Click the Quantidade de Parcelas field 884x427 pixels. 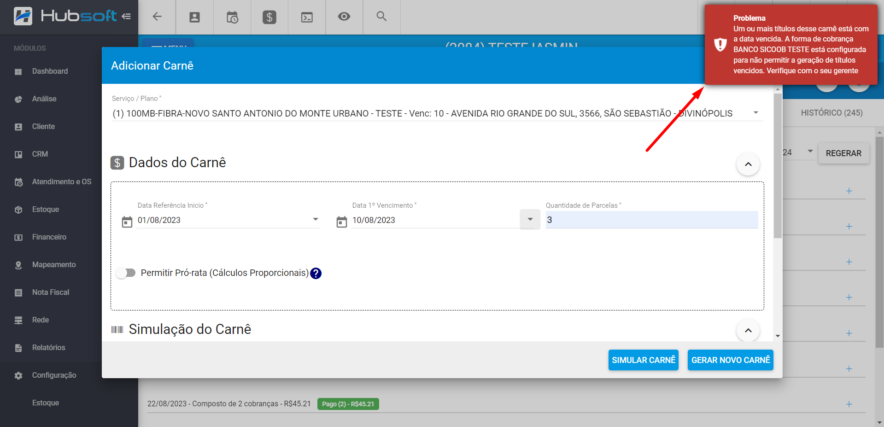(652, 220)
